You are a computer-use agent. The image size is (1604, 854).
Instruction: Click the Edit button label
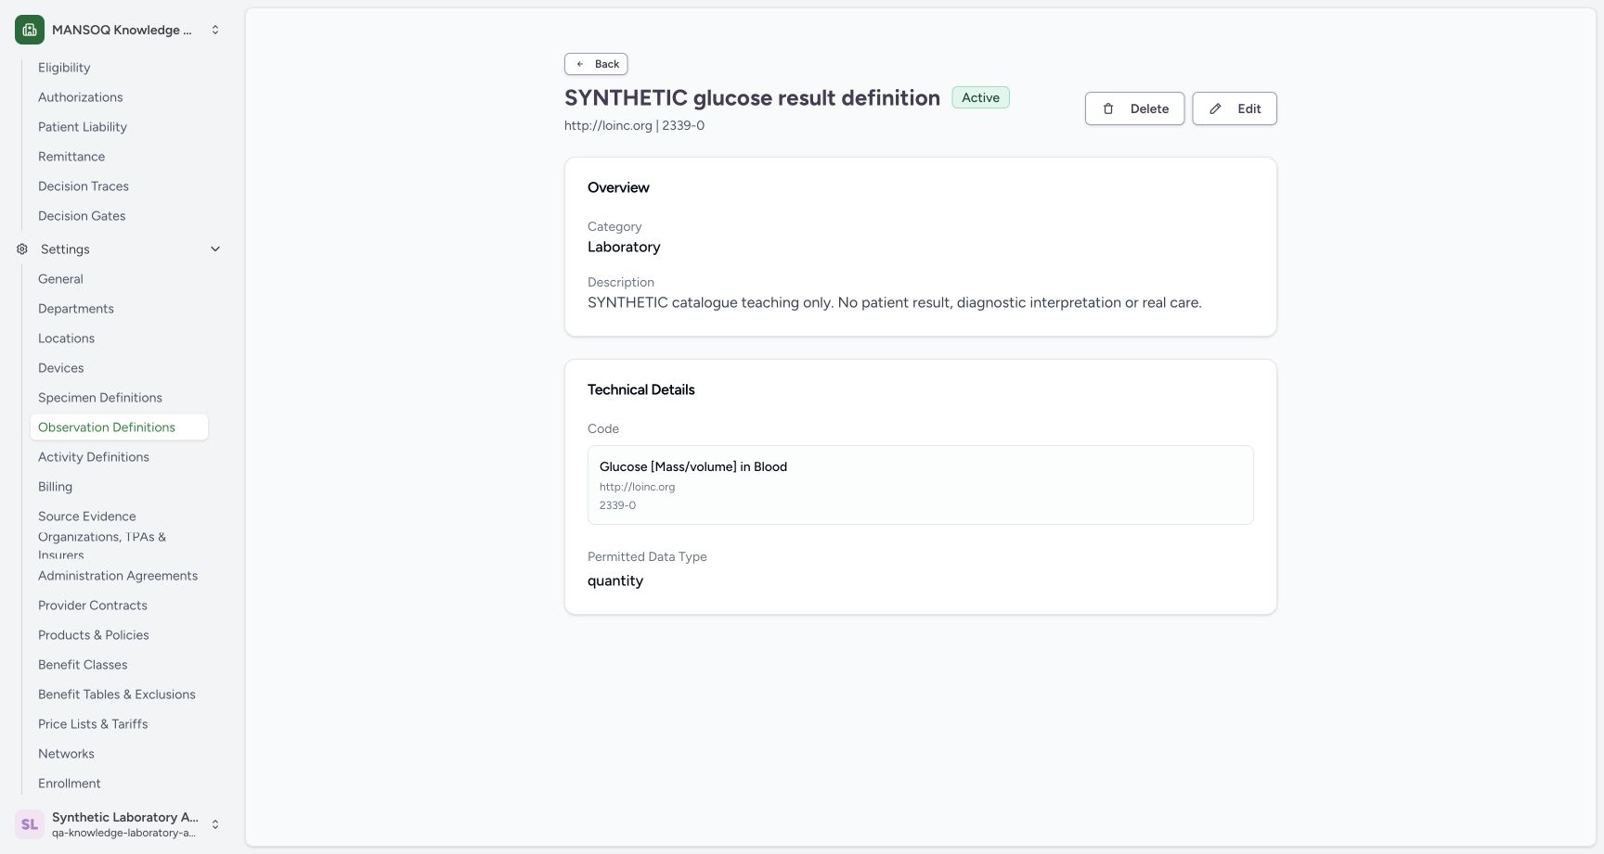(x=1249, y=108)
